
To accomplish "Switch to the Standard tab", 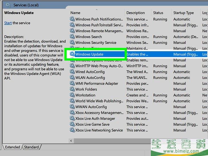I will [x=31, y=147].
